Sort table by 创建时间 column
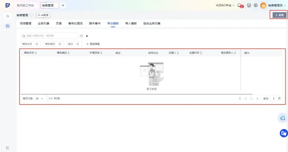 (x=201, y=53)
